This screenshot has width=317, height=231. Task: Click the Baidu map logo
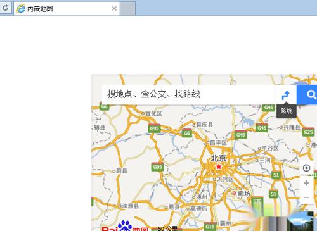125,227
